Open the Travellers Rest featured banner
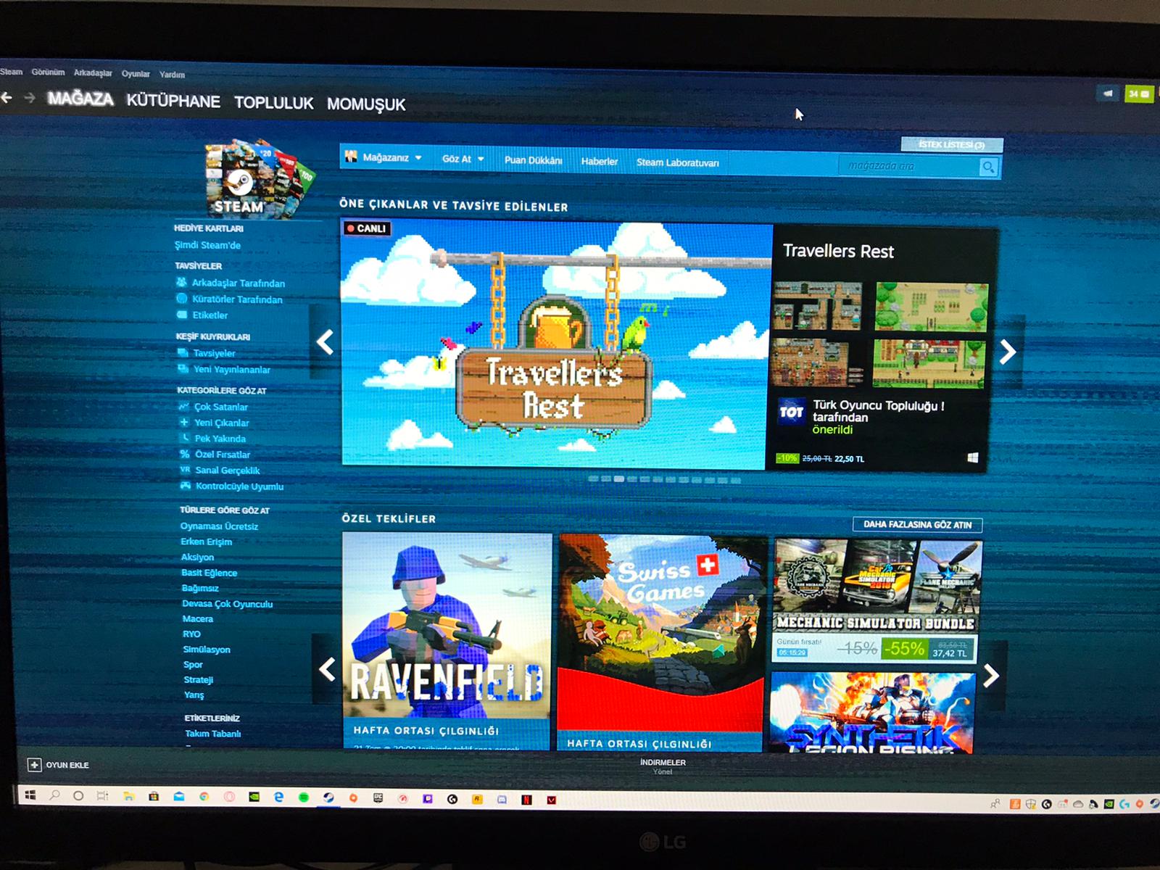 pyautogui.click(x=555, y=345)
